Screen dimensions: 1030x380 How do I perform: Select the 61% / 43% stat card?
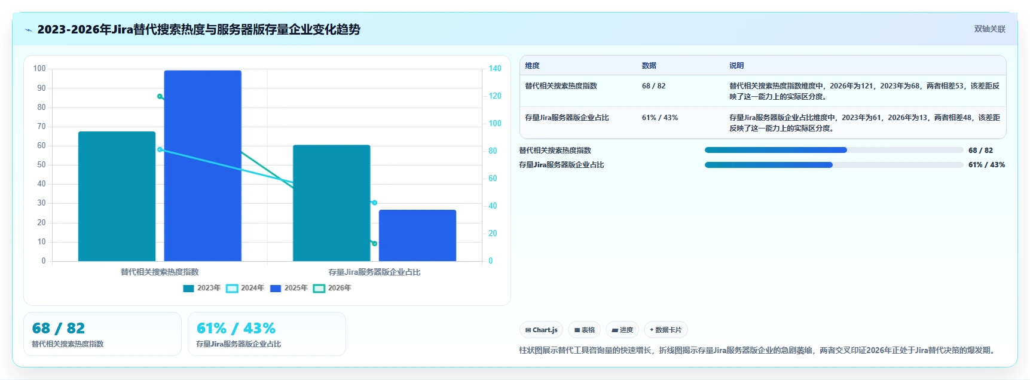coord(267,334)
